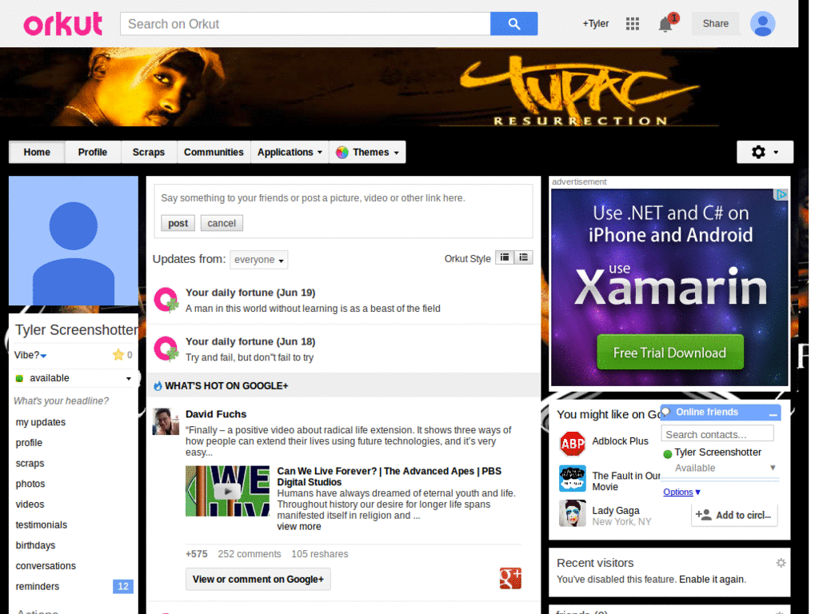Click the orkut logo
The height and width of the screenshot is (614, 819).
pos(62,23)
